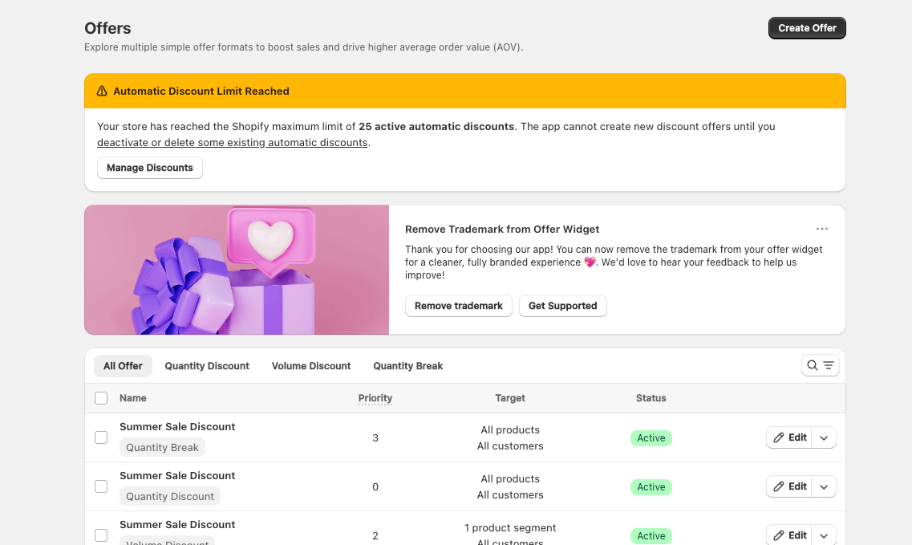Click the magnifying glass to search offers
The height and width of the screenshot is (545, 912).
[x=811, y=364]
